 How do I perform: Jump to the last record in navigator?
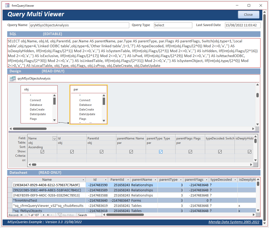pyautogui.click(x=48, y=215)
